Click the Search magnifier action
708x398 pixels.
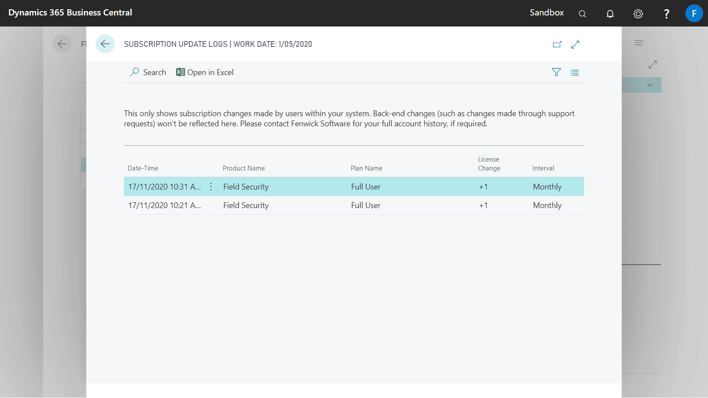click(x=148, y=72)
